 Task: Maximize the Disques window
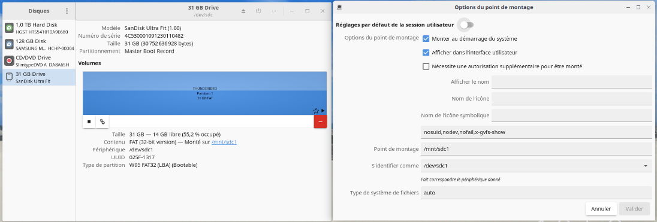point(307,11)
